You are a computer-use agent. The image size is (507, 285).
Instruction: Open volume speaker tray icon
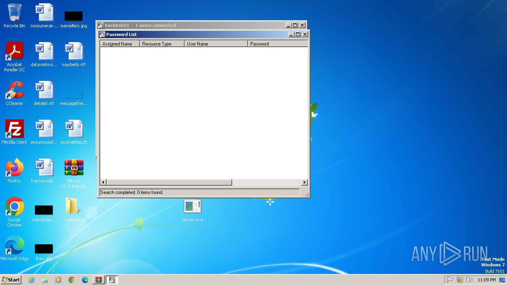(x=469, y=280)
